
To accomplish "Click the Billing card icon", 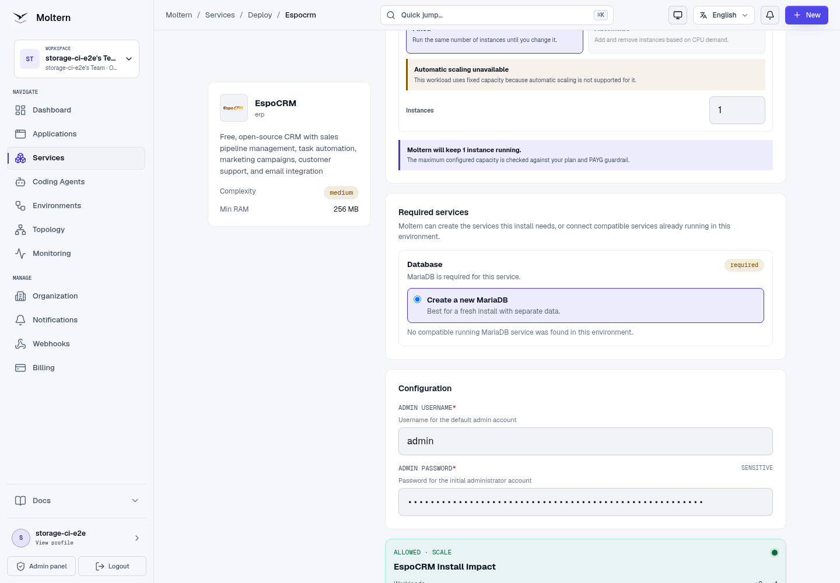I will [20, 368].
